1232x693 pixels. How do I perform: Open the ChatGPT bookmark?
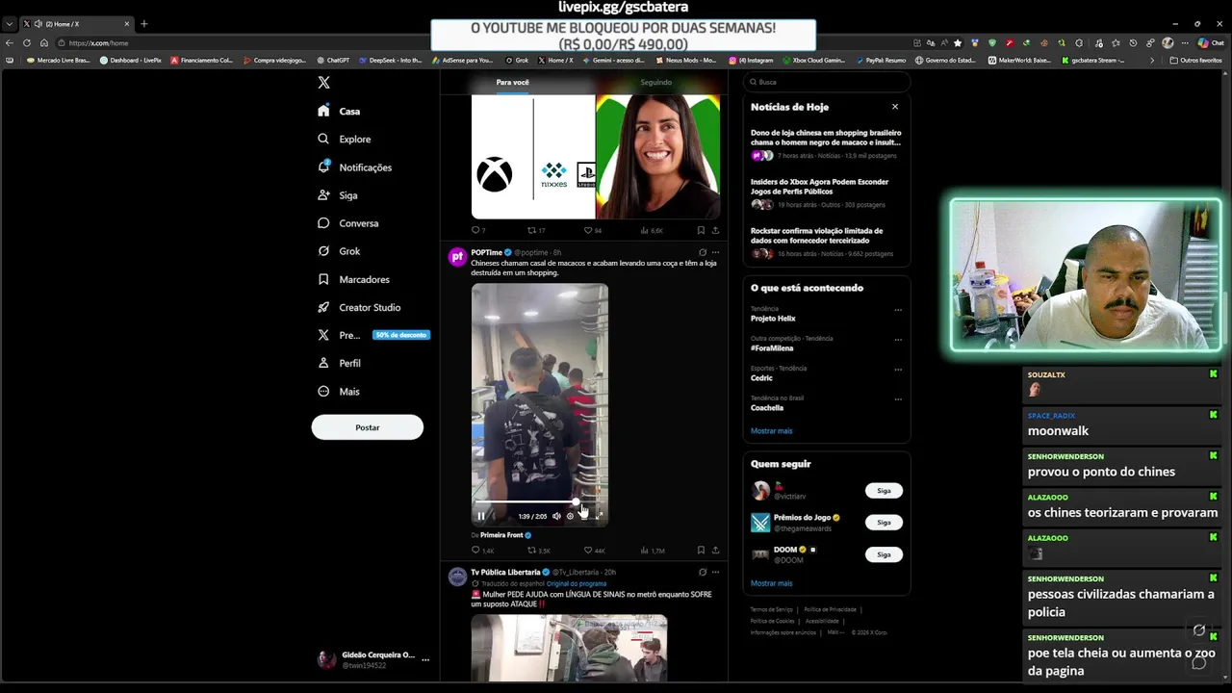tap(332, 60)
